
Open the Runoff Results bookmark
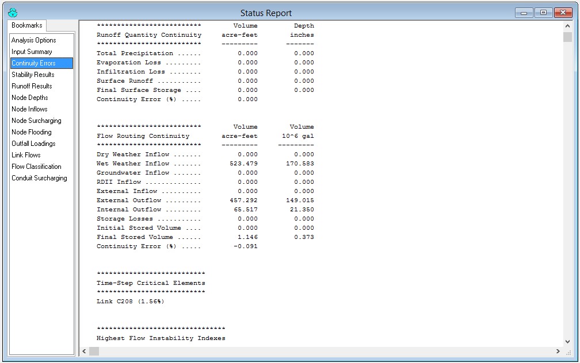tap(32, 86)
